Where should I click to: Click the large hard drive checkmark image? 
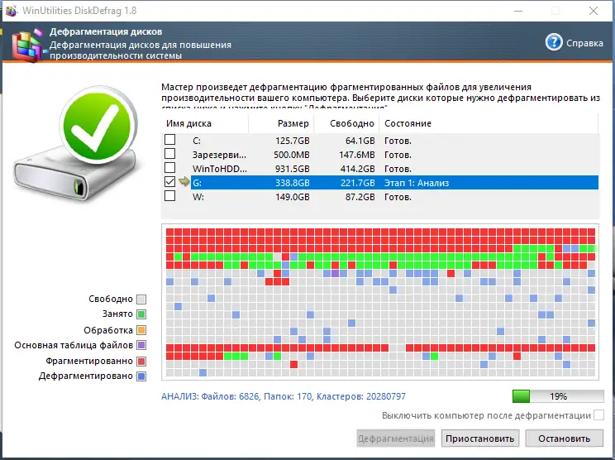[x=77, y=144]
